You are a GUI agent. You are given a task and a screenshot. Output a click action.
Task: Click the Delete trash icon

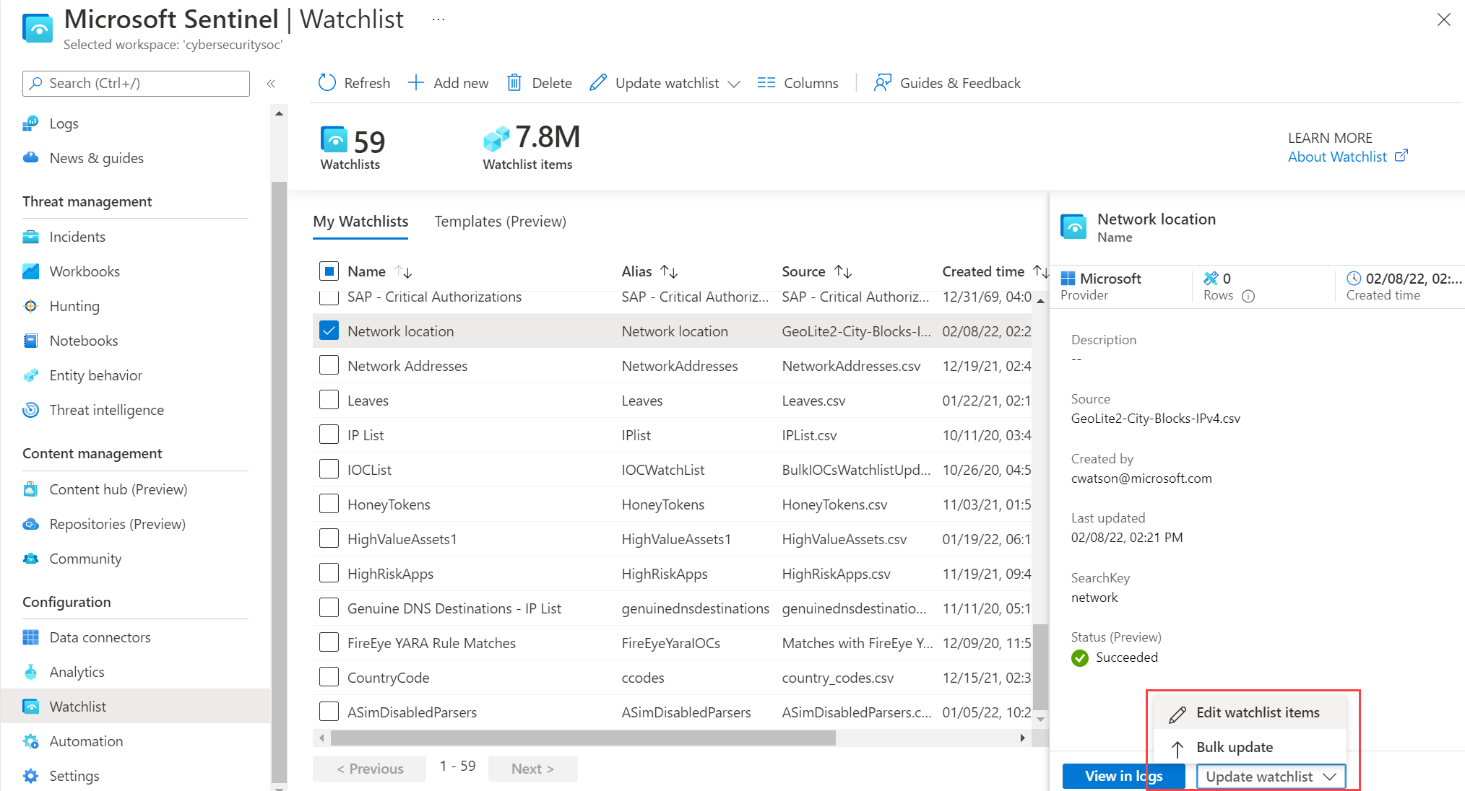514,83
